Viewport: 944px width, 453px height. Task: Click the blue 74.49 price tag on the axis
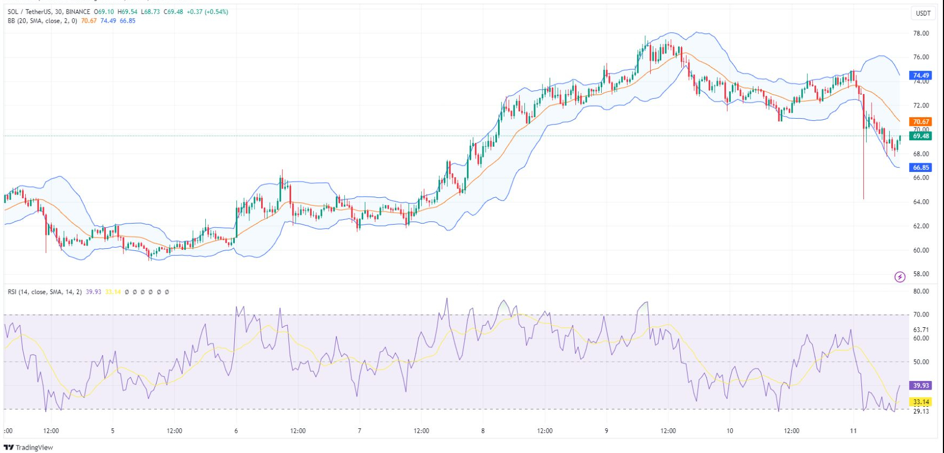[x=921, y=75]
